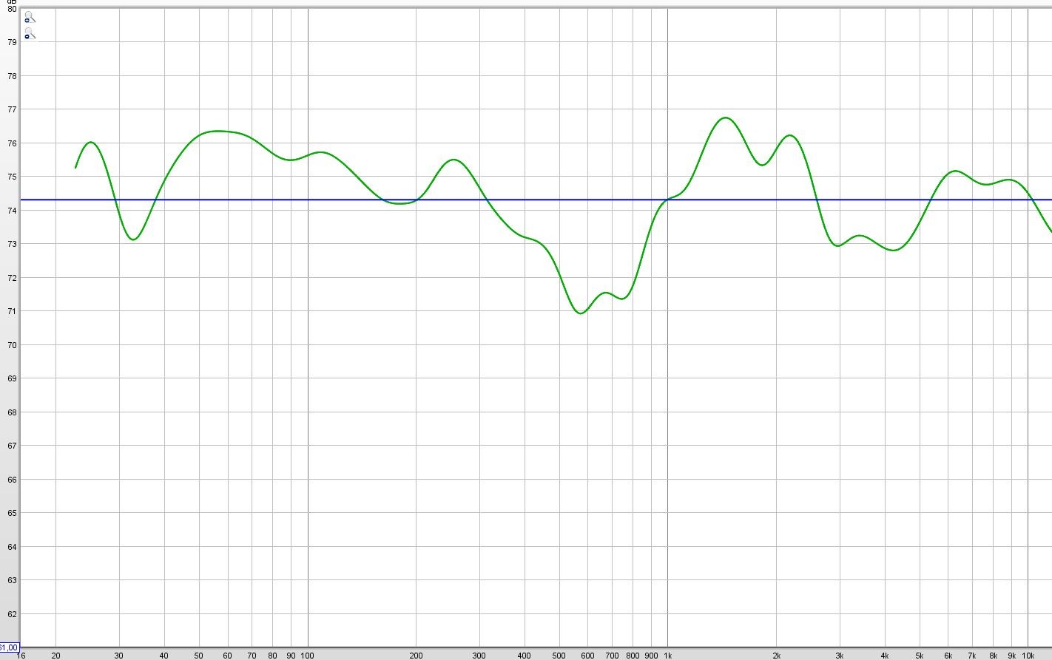Click the 75 label on dB axis
The height and width of the screenshot is (660, 1052).
tap(12, 177)
